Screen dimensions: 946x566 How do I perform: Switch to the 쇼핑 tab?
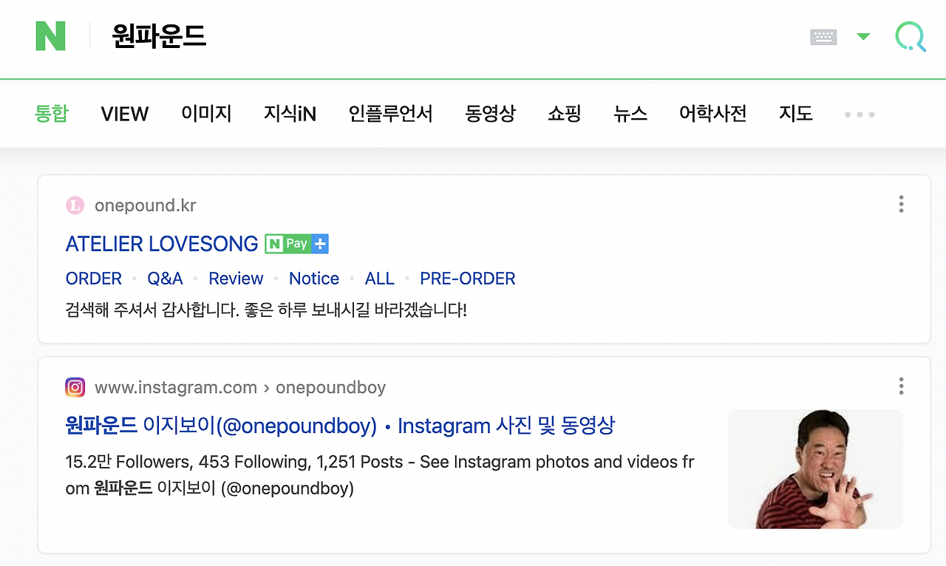[564, 114]
